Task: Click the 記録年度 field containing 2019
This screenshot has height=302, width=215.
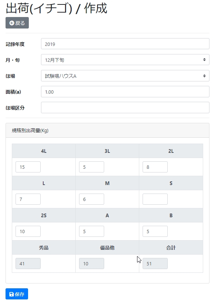Action: point(126,43)
